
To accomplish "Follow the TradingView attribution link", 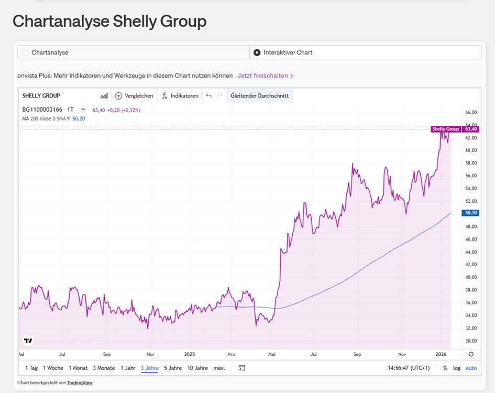I will pos(80,383).
